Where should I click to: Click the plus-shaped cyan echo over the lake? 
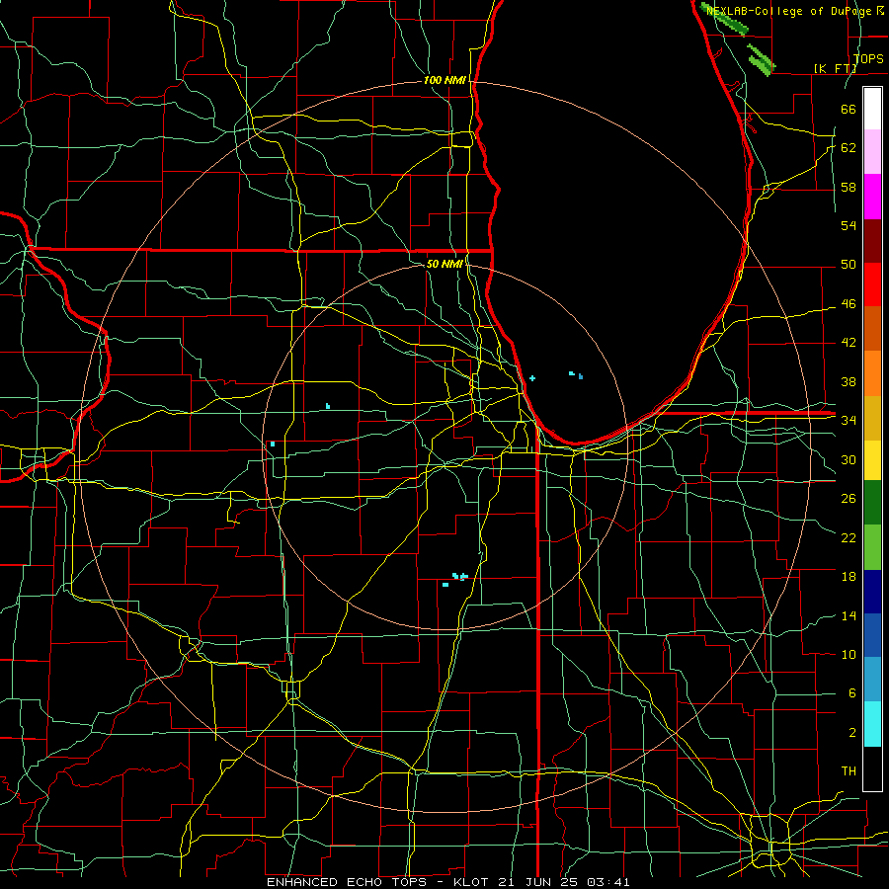[x=531, y=378]
